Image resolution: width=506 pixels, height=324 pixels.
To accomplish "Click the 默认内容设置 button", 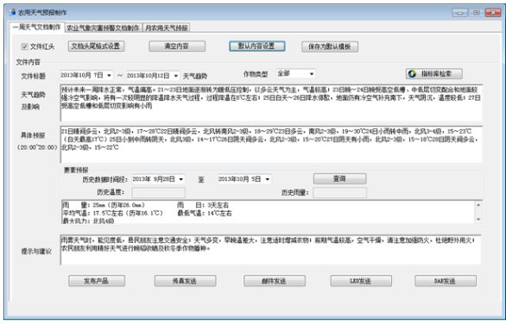I will (x=256, y=46).
